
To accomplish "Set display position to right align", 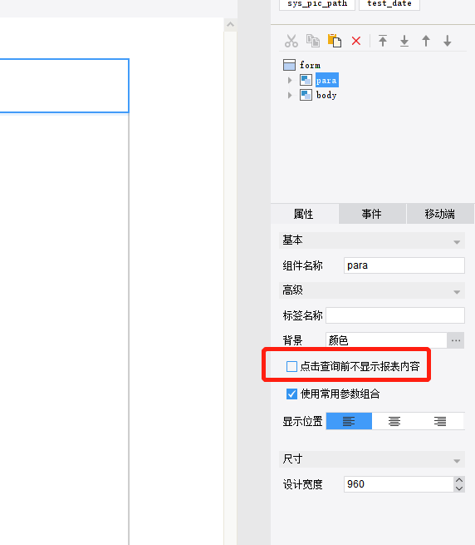I will point(440,421).
